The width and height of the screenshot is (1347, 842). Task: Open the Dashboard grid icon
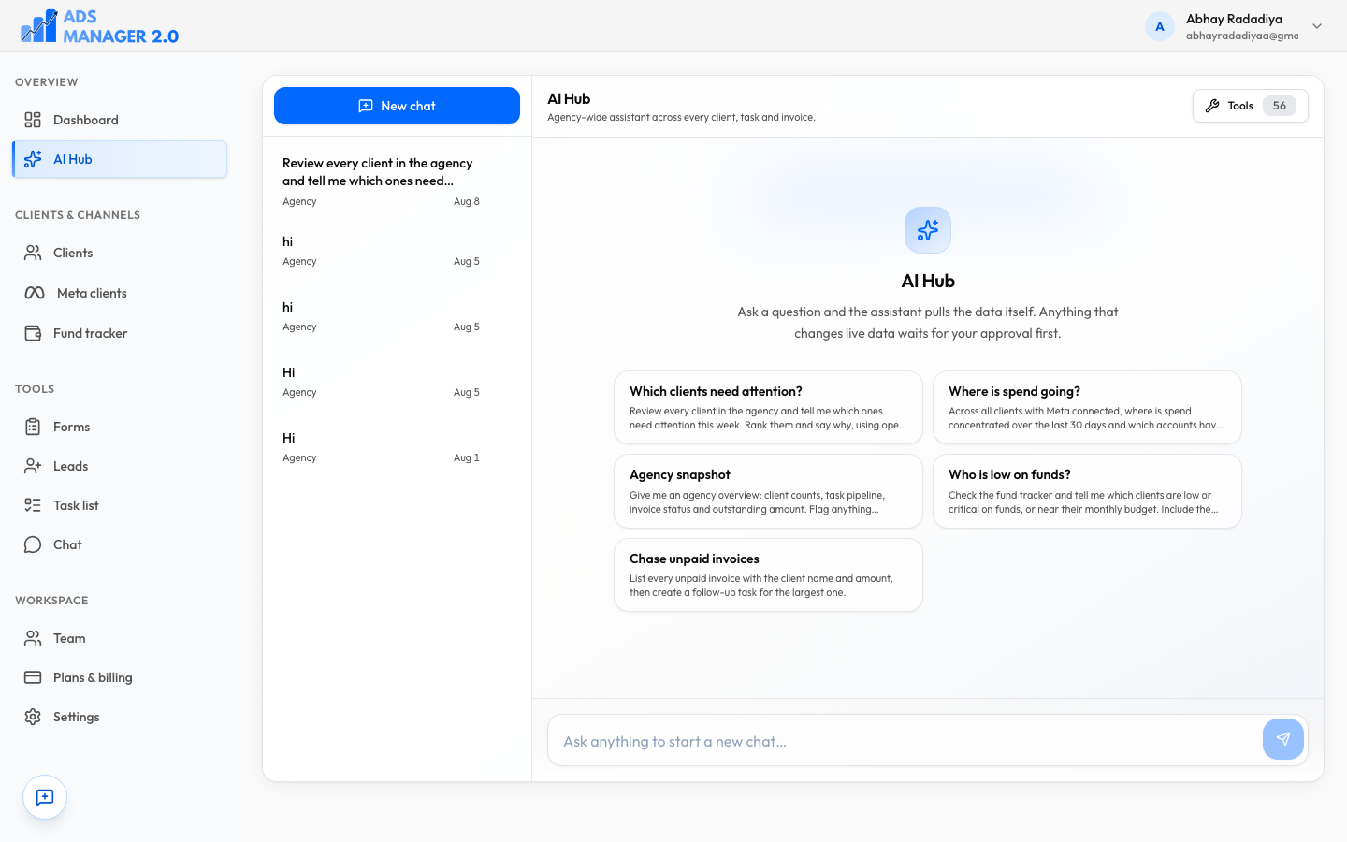pos(33,120)
